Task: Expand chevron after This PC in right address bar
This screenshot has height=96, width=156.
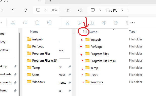Action: pos(122,10)
